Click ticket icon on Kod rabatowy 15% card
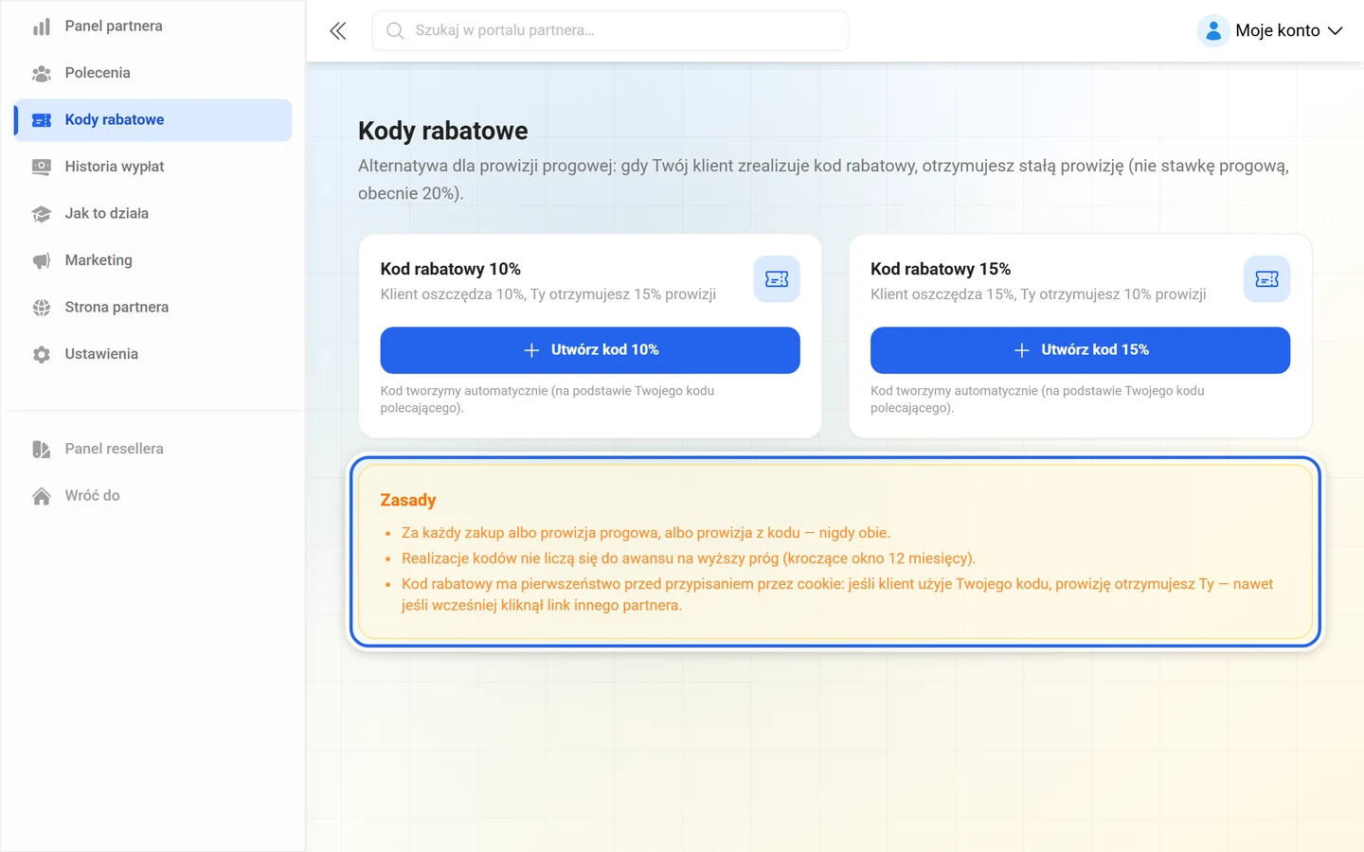 point(1266,279)
